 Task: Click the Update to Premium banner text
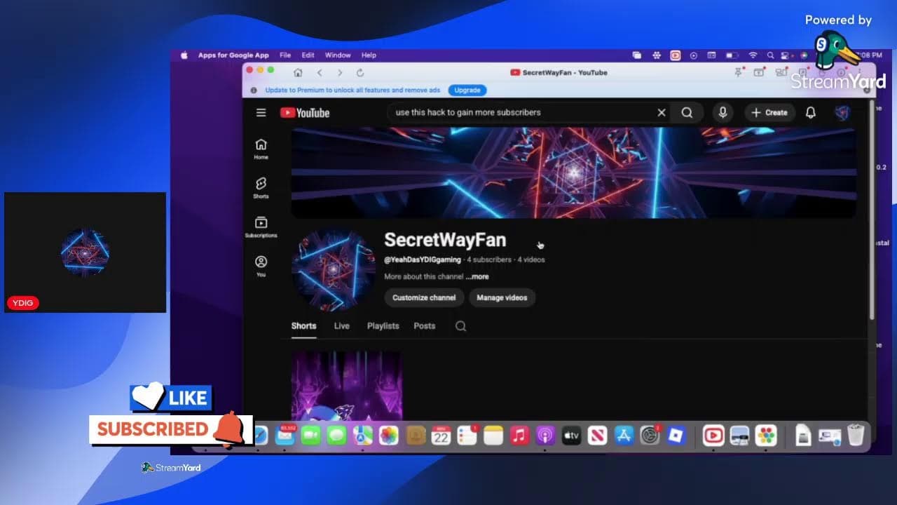coord(352,90)
